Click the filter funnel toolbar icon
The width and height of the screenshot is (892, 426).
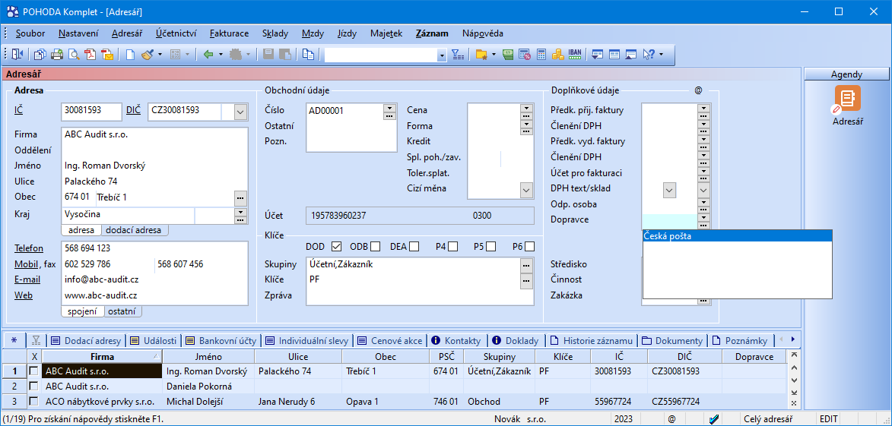tap(458, 55)
